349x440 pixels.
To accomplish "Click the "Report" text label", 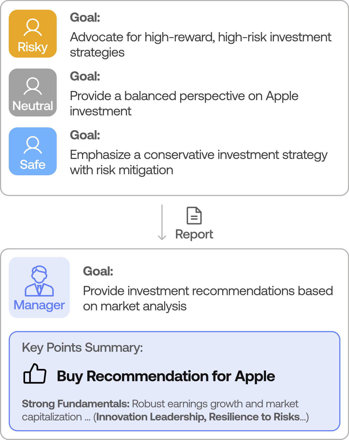I will [194, 234].
